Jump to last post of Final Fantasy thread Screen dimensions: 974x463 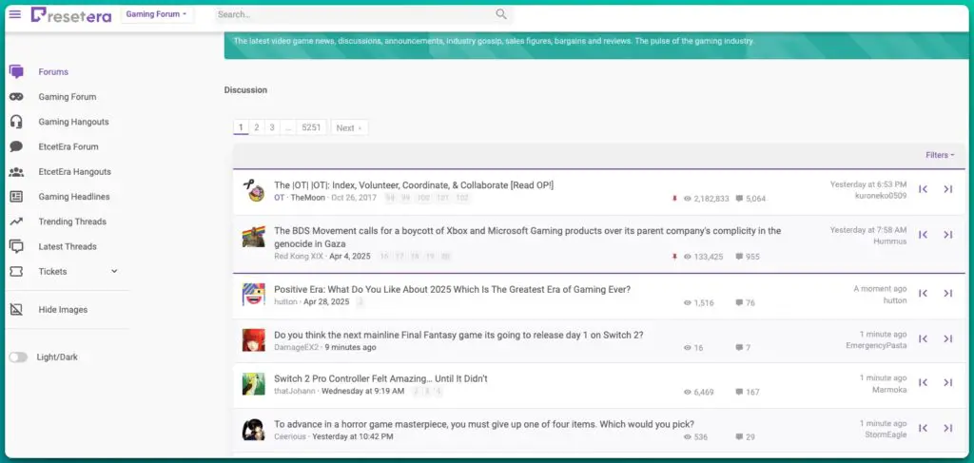coord(948,338)
